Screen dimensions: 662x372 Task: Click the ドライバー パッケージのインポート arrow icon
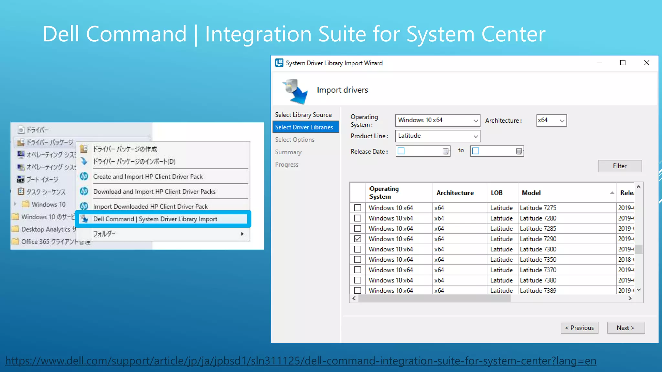click(x=84, y=161)
